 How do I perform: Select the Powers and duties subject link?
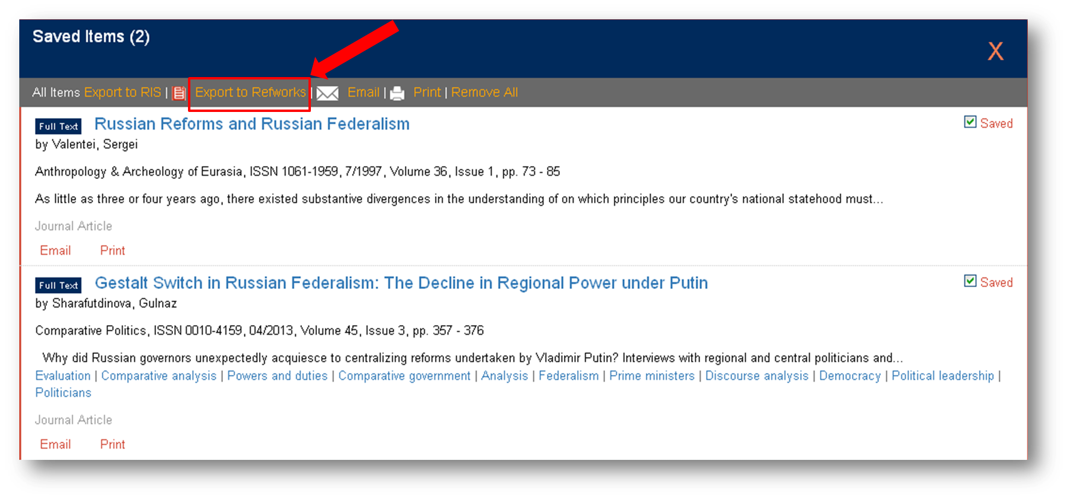tap(277, 376)
